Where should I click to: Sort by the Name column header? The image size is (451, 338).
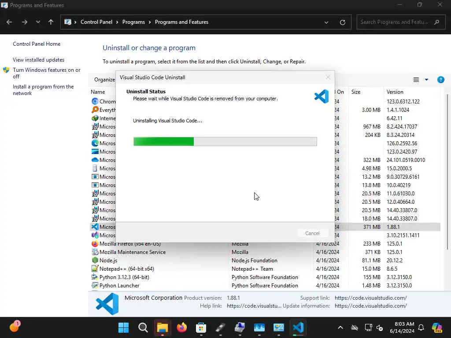pyautogui.click(x=98, y=92)
